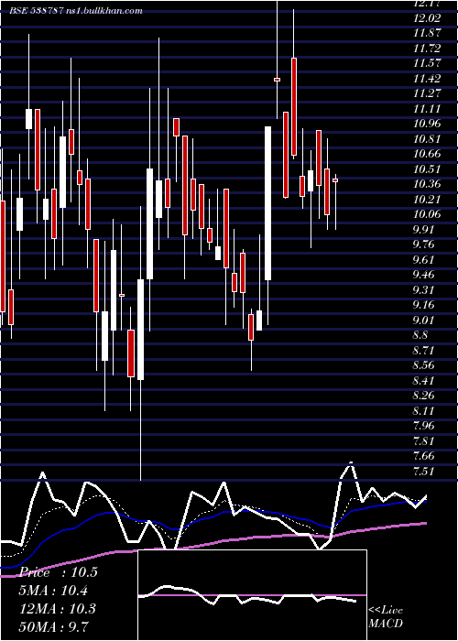This screenshot has height=641, width=458.
Task: Open the MACD inset chart panel
Action: pos(252,595)
